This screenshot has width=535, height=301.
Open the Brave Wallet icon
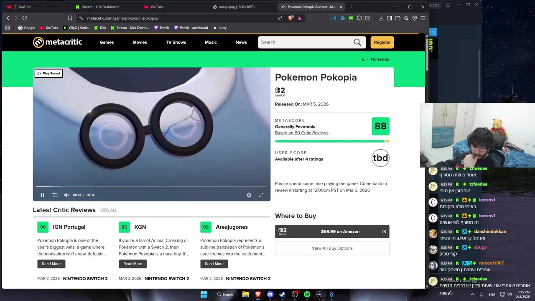(x=398, y=18)
